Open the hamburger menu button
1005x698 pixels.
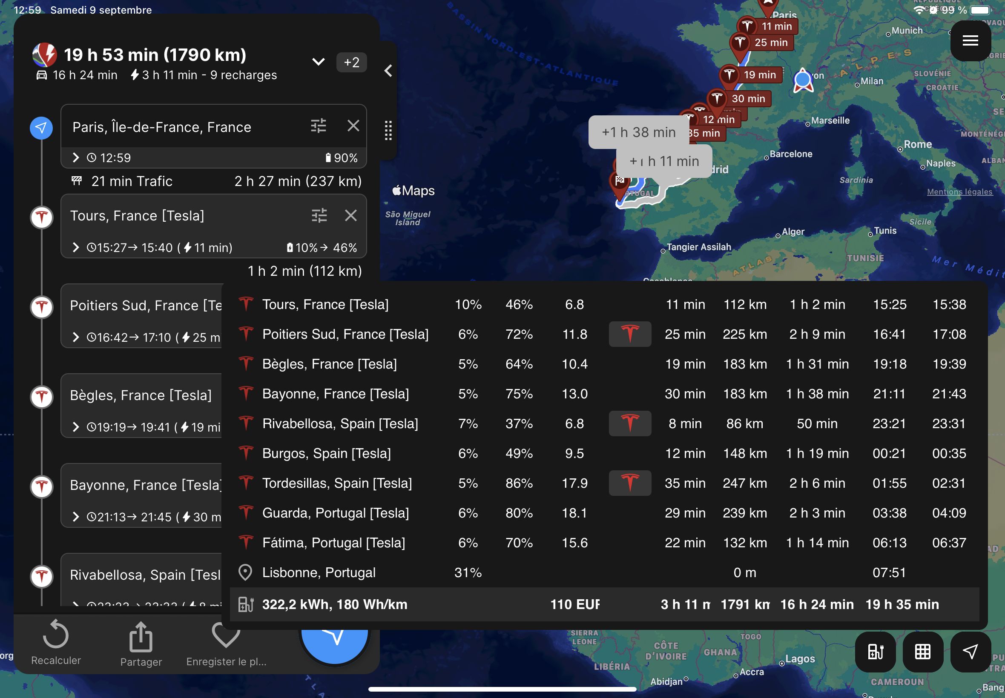coord(970,41)
